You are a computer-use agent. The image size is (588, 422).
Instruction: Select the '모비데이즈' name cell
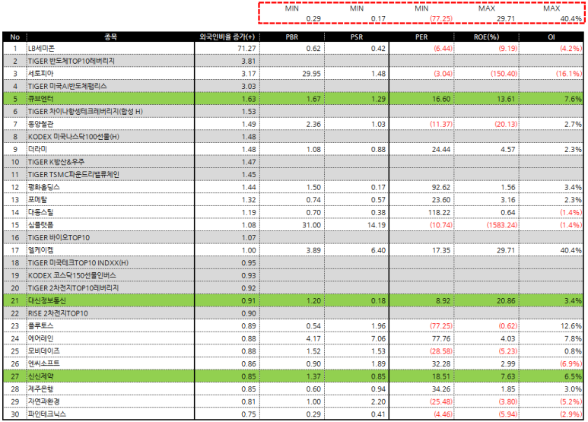[x=44, y=351]
